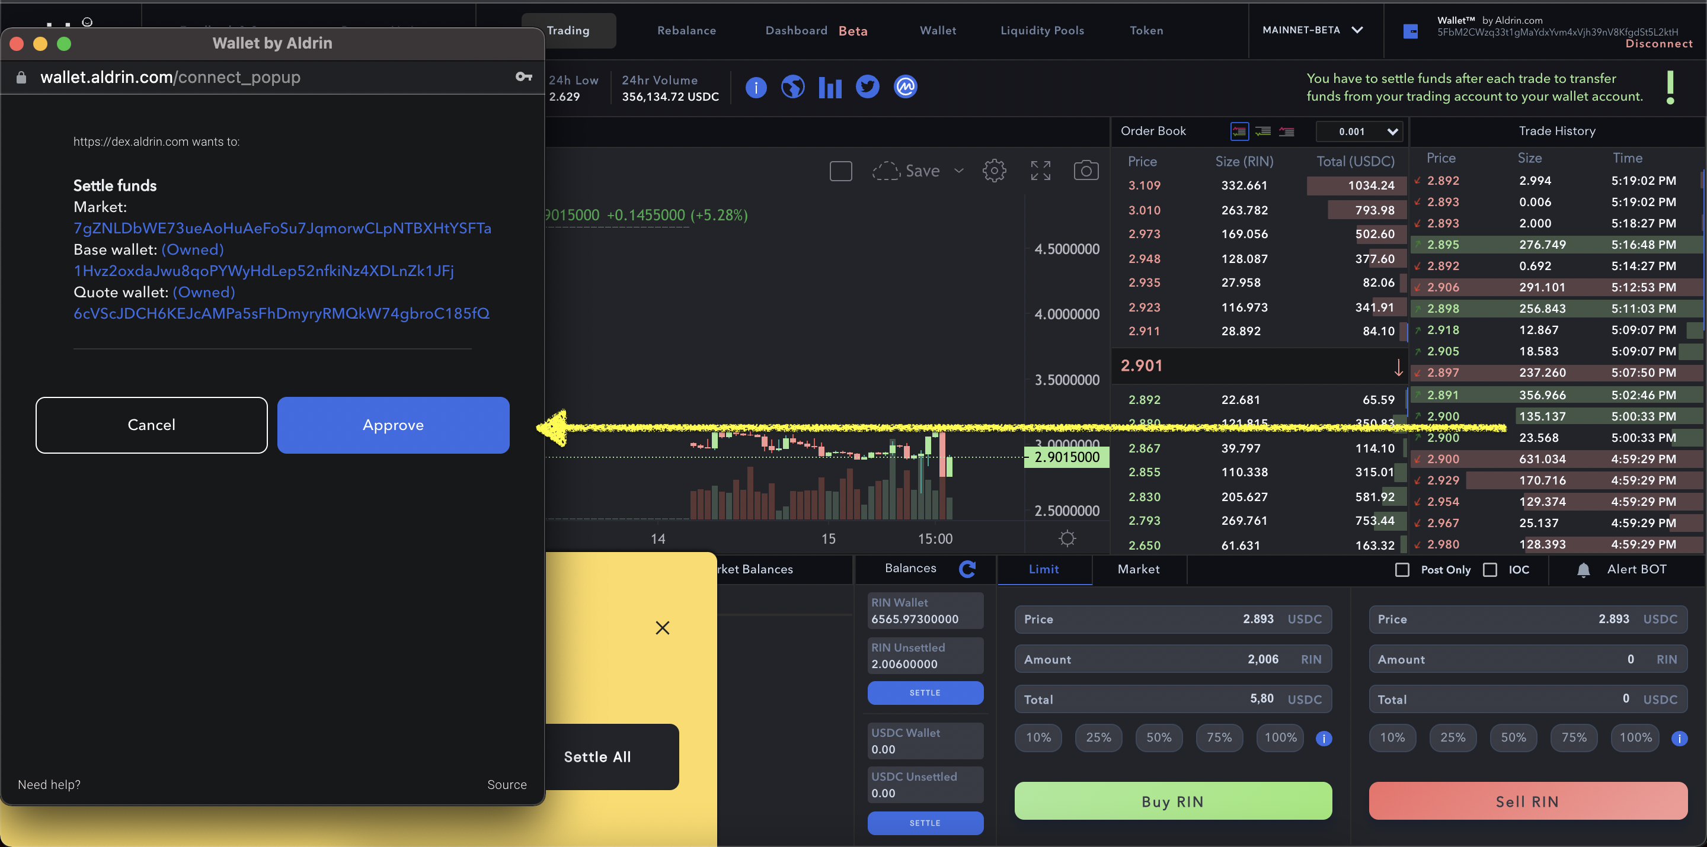Viewport: 1707px width, 847px height.
Task: Approve the Settle funds request
Action: click(393, 425)
